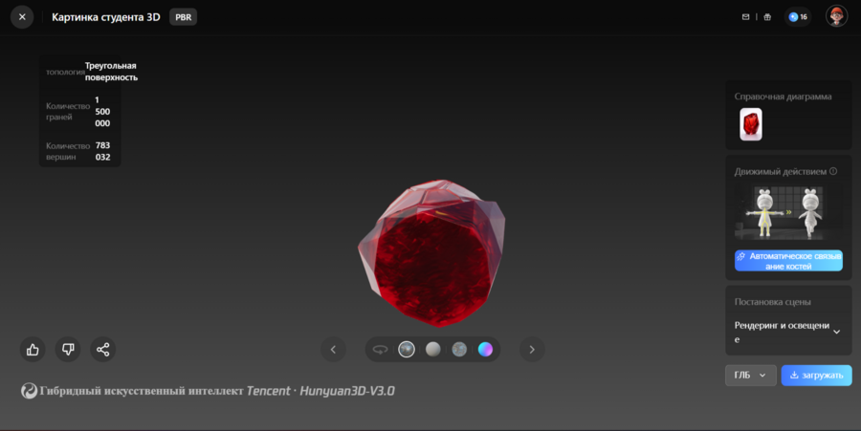The image size is (861, 431).
Task: Select the wireframe mesh sphere mode
Action: coord(459,350)
